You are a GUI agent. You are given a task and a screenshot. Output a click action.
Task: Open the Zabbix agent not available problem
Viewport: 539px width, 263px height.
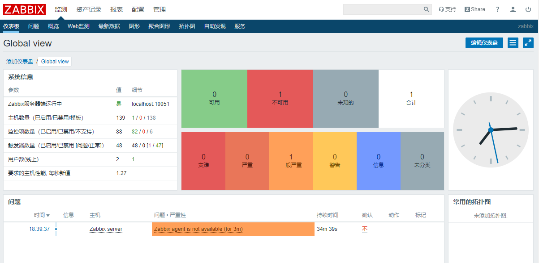[x=198, y=229]
